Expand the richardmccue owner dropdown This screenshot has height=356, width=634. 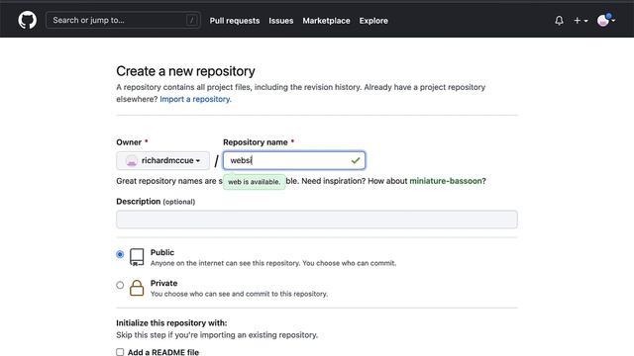click(162, 160)
